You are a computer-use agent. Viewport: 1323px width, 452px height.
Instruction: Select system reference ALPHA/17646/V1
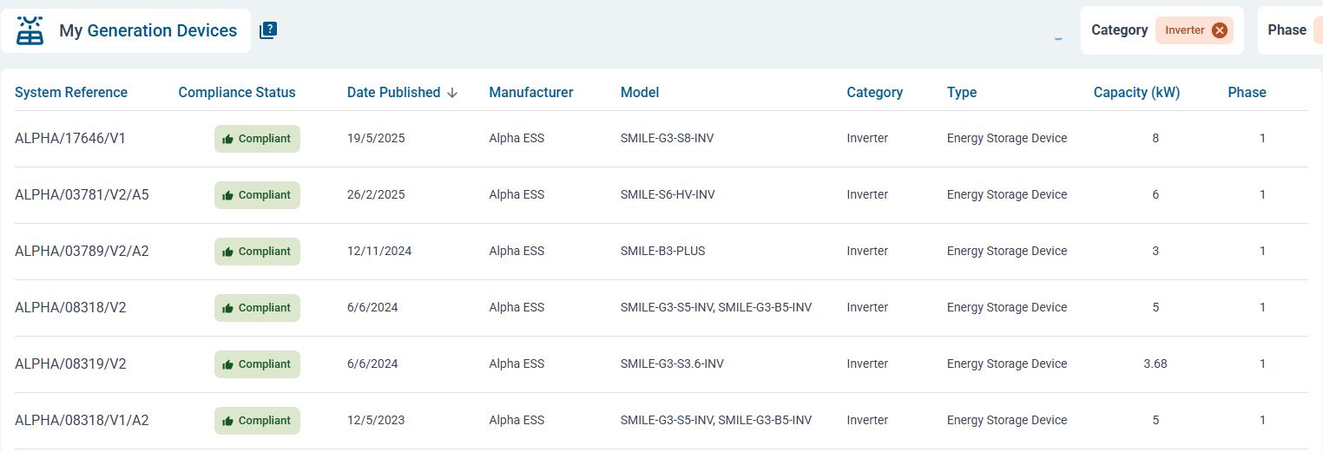[70, 138]
